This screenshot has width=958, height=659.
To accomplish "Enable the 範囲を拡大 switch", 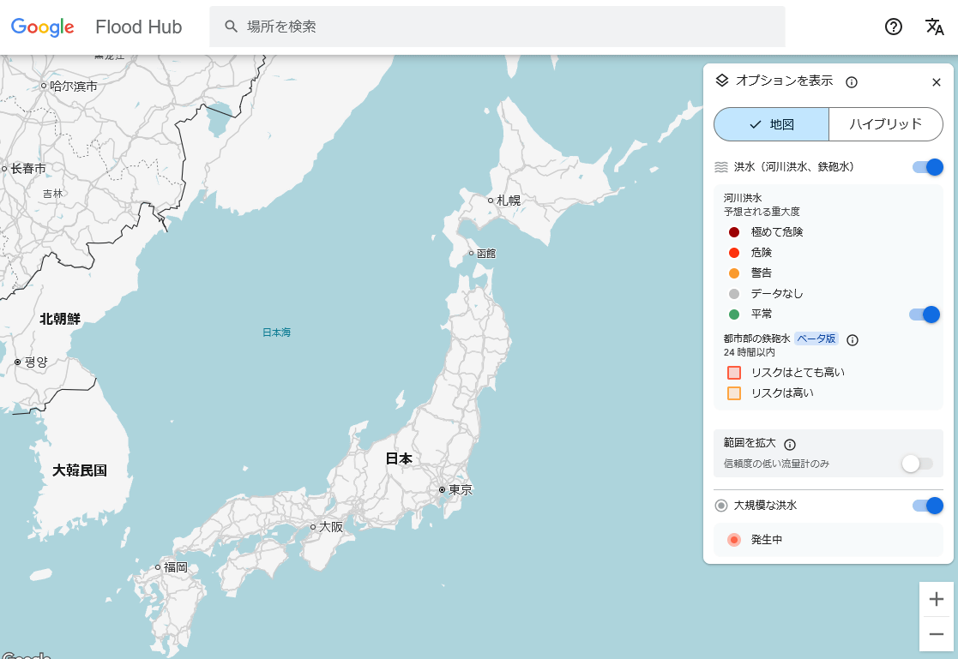I will pos(917,464).
